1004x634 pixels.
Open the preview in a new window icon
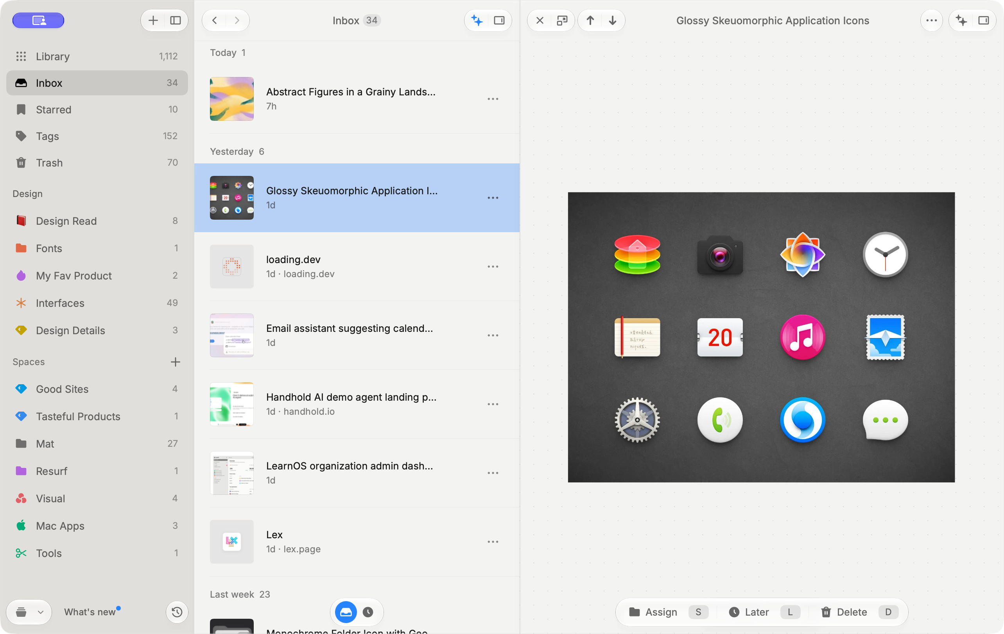pos(562,20)
